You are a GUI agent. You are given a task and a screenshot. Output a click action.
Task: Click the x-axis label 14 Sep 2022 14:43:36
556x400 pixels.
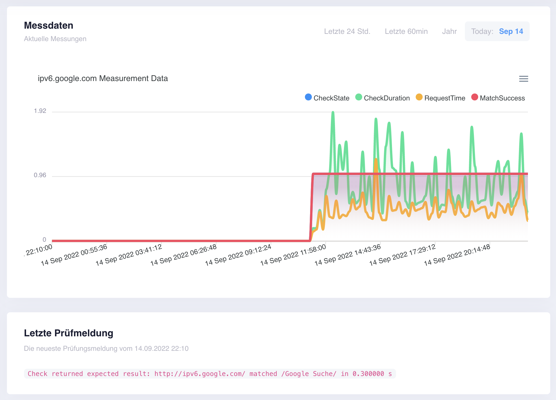pyautogui.click(x=348, y=255)
